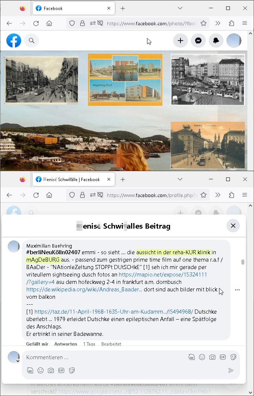Screen dimensions: 254x396
Task: Open the Magdeburg-Nord color postcard
Action: (x=125, y=79)
